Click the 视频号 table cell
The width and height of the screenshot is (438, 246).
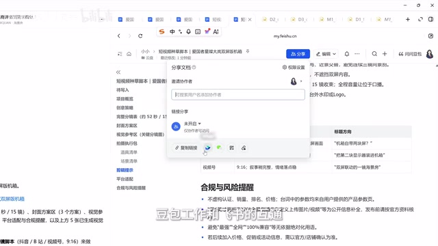click(x=218, y=167)
